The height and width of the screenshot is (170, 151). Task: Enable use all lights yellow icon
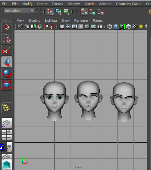coord(141,26)
